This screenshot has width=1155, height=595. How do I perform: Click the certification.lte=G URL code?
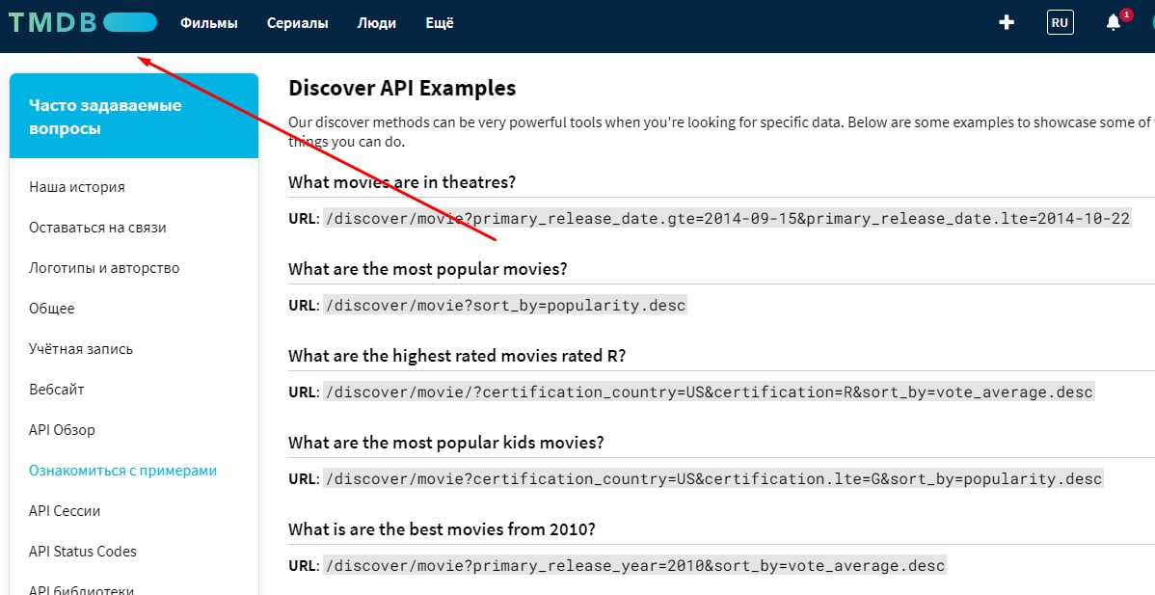(713, 478)
